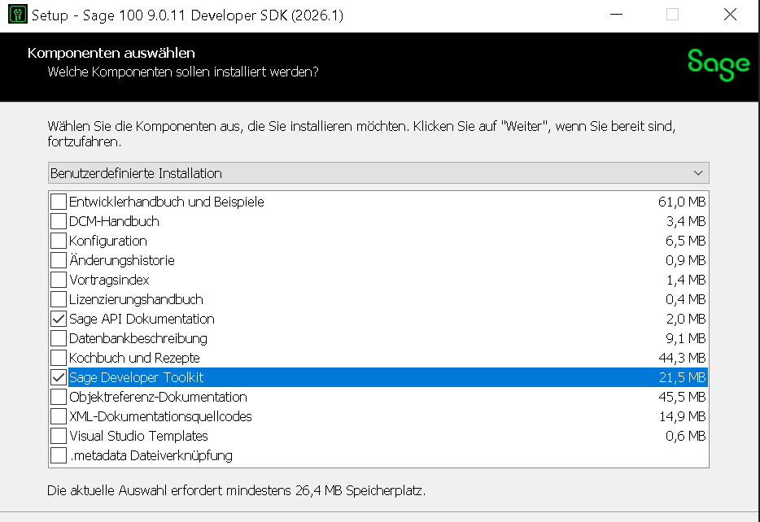The height and width of the screenshot is (522, 760).
Task: Uncheck Sage Developer Toolkit
Action: [x=59, y=378]
